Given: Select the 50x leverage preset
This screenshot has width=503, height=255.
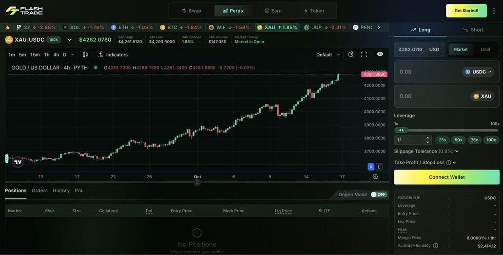Looking at the screenshot, I should pyautogui.click(x=458, y=140).
